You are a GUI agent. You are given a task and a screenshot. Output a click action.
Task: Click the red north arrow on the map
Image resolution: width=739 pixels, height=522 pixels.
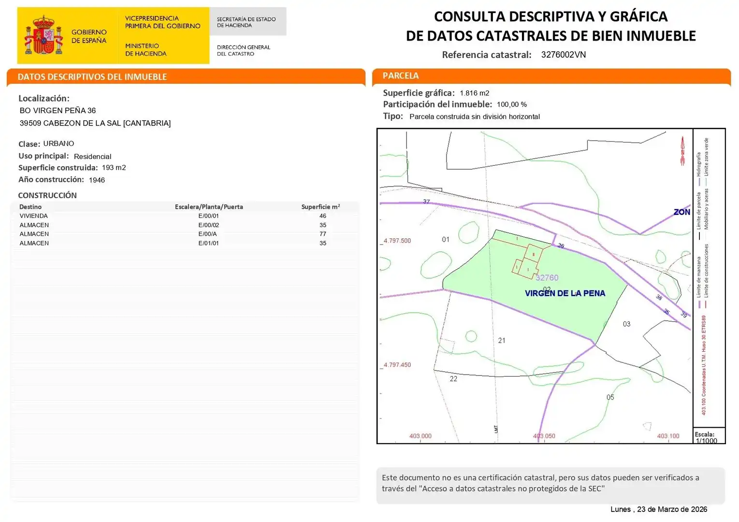[x=682, y=151]
